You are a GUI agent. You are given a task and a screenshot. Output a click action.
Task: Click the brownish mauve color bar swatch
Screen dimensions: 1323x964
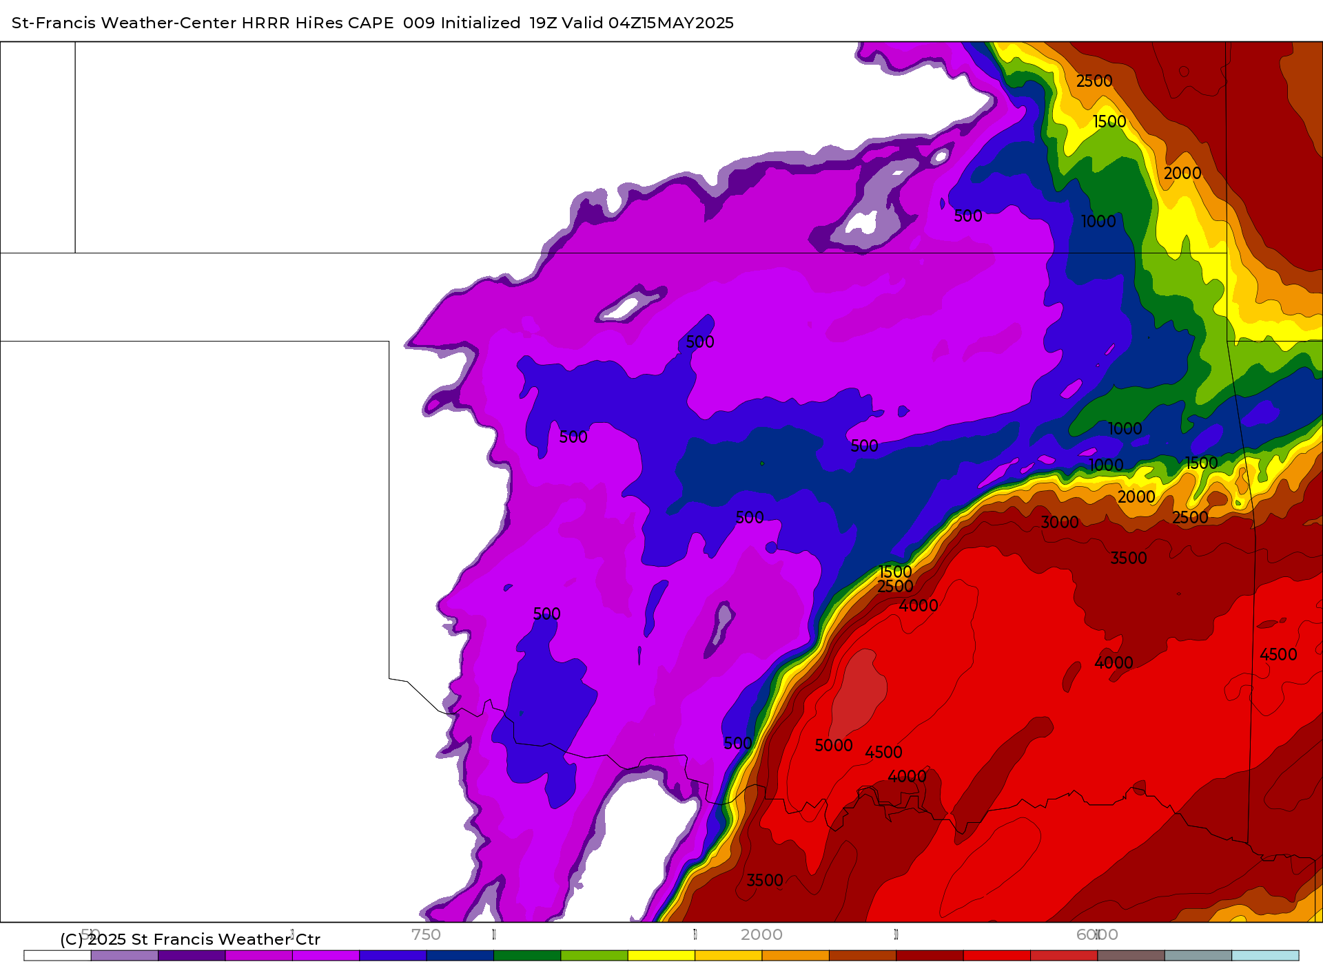pos(1131,956)
